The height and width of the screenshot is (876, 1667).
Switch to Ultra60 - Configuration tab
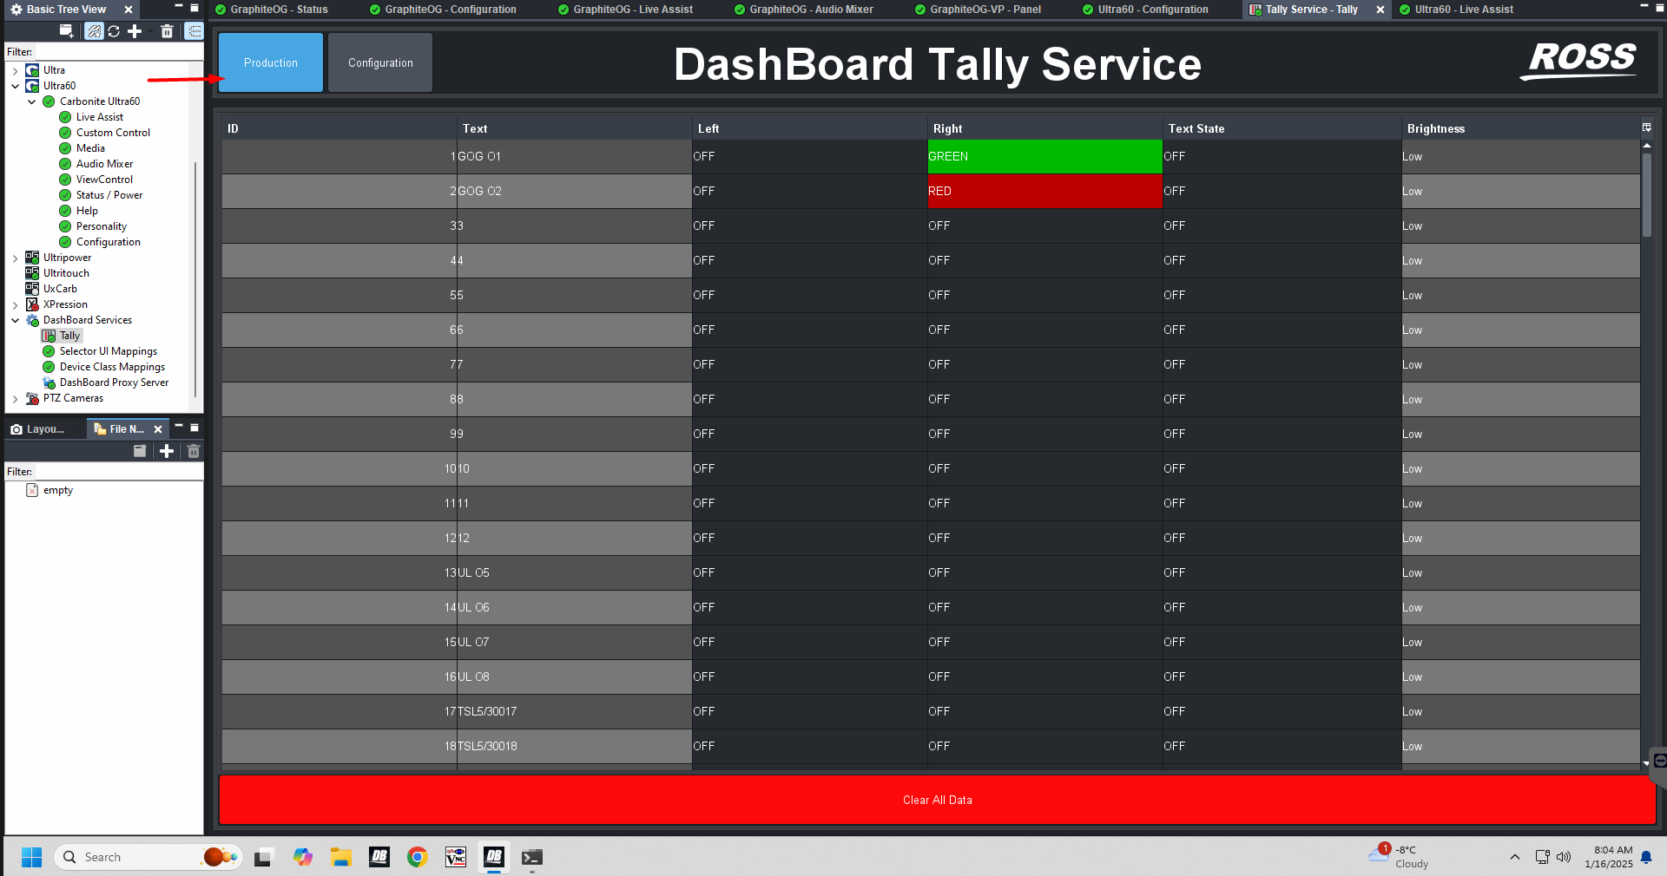tap(1145, 10)
